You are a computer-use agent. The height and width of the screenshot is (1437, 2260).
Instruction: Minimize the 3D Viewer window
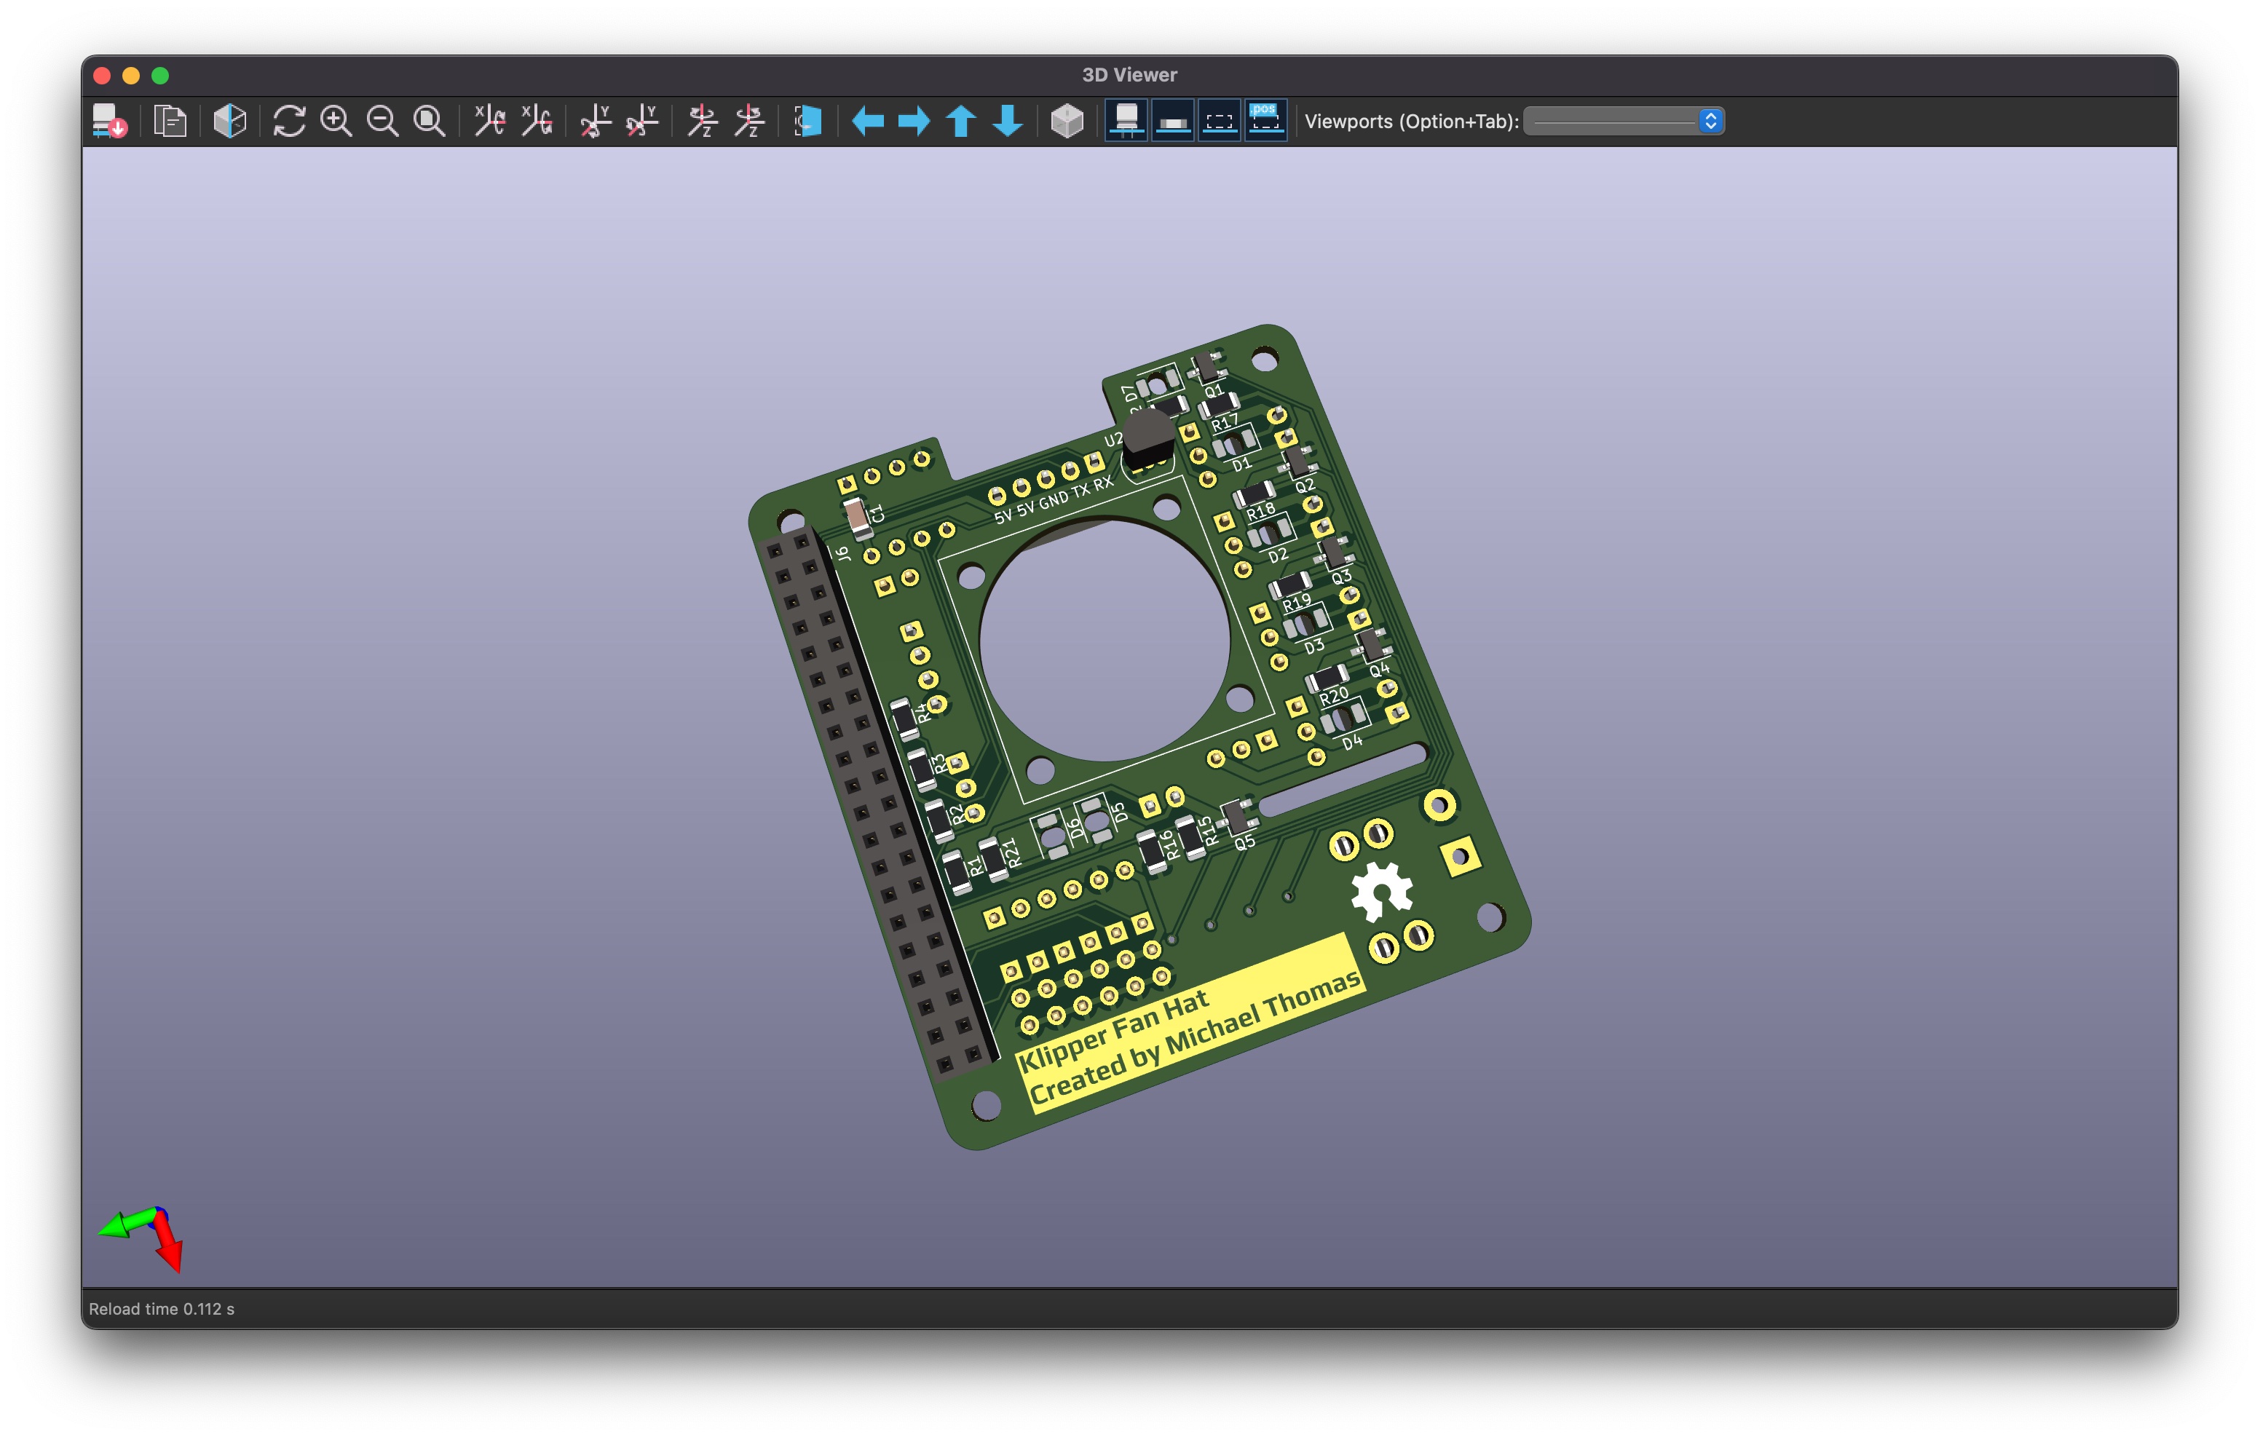[x=131, y=75]
